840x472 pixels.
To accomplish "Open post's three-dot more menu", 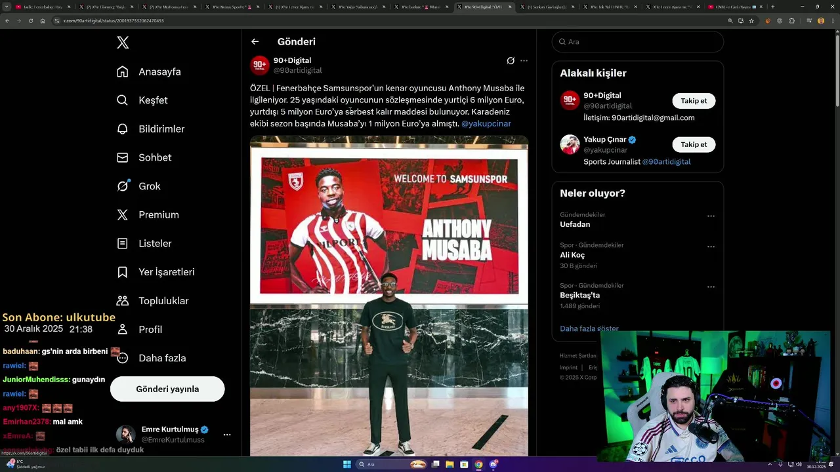I will tap(524, 60).
